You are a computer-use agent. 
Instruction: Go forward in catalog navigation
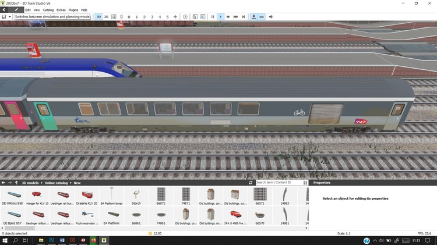[10, 183]
